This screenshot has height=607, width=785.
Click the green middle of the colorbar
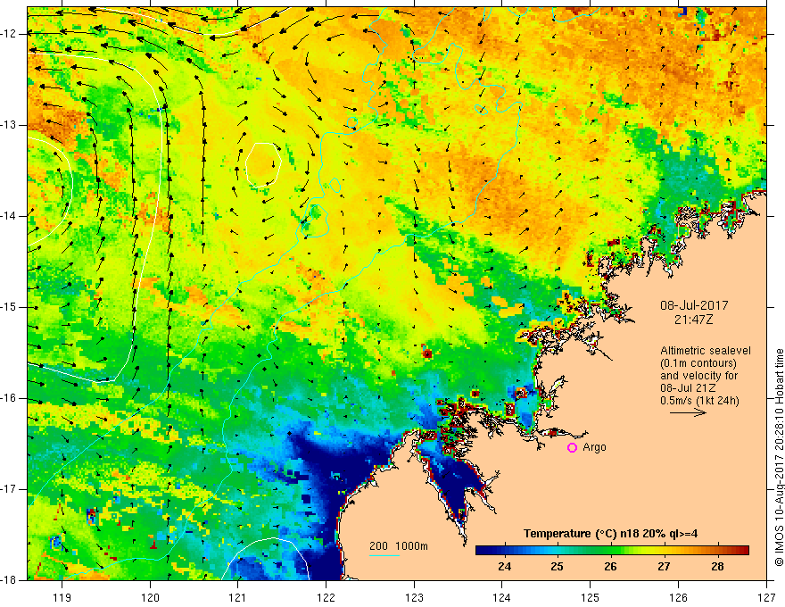[x=612, y=551]
